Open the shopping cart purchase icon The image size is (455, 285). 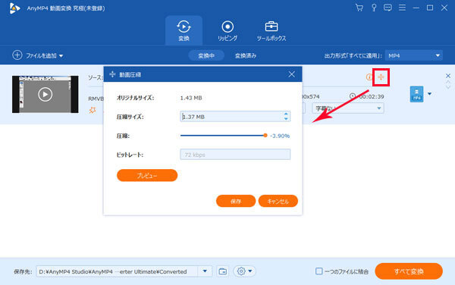point(359,8)
